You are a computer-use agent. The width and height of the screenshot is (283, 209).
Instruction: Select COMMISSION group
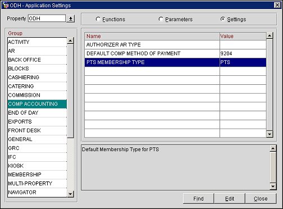(x=37, y=95)
